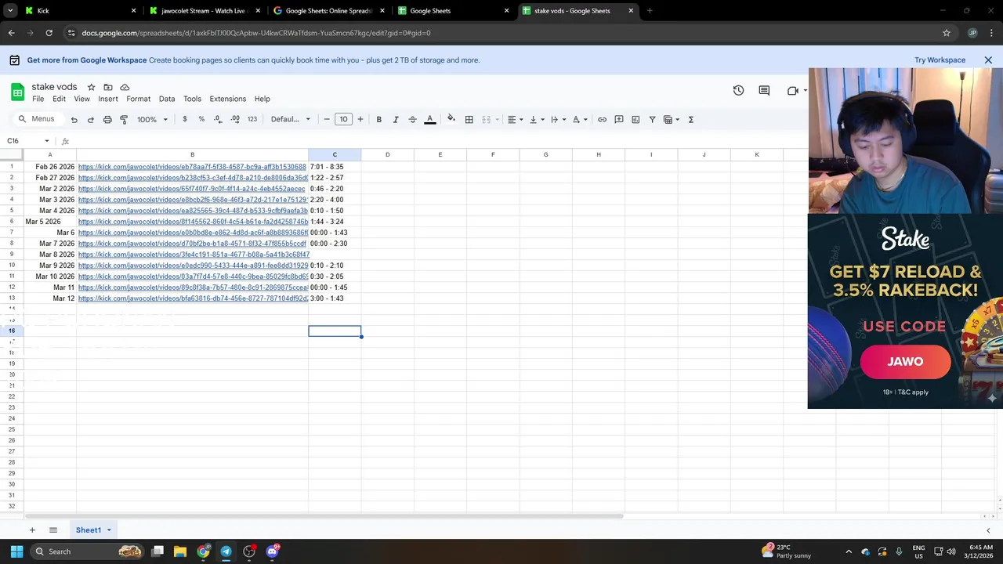Dismiss the Google Workspace banner
Screen dimensions: 1003x564
click(x=988, y=60)
